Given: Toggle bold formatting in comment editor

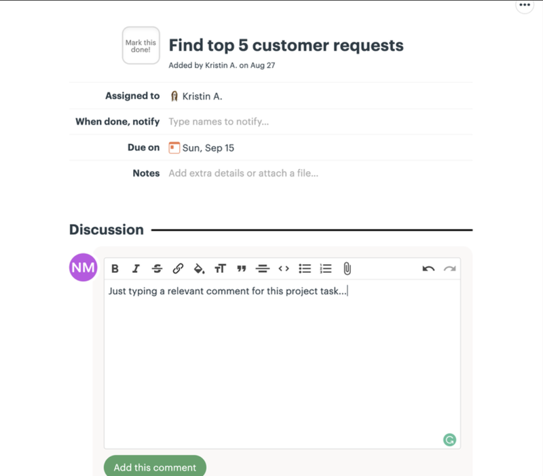Looking at the screenshot, I should click(x=115, y=268).
